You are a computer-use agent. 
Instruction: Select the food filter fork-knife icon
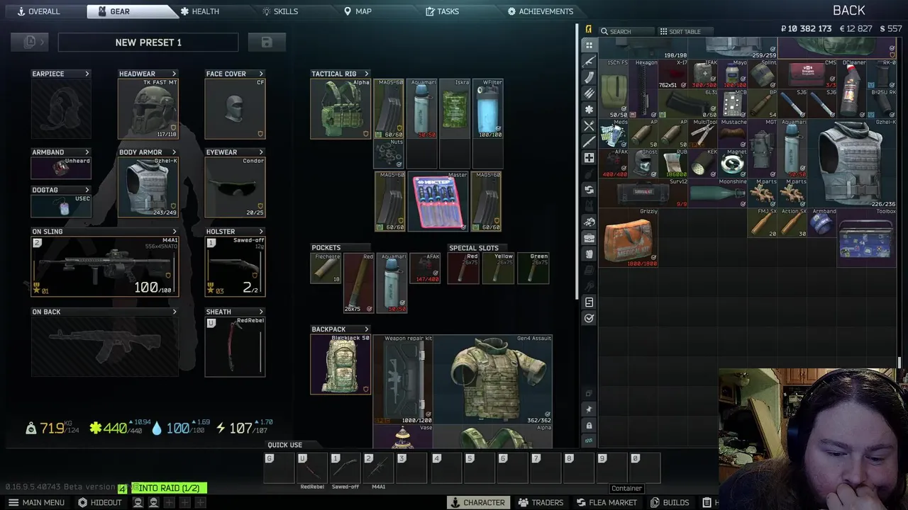(x=589, y=126)
